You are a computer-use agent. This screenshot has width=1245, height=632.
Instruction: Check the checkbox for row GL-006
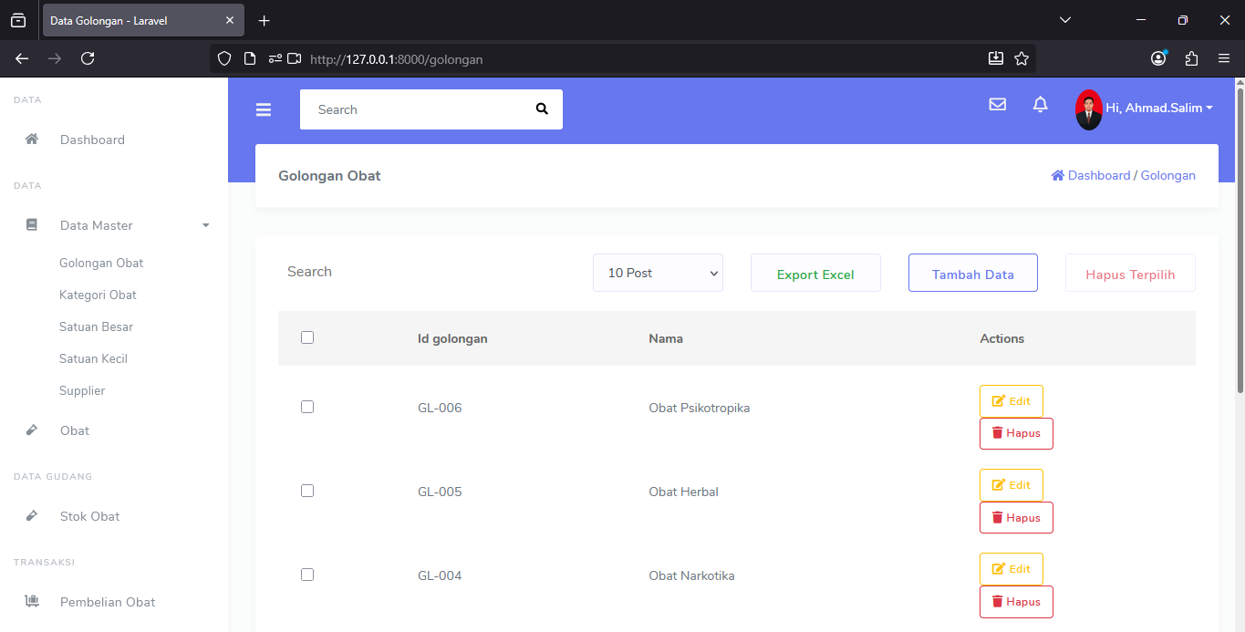pos(307,407)
